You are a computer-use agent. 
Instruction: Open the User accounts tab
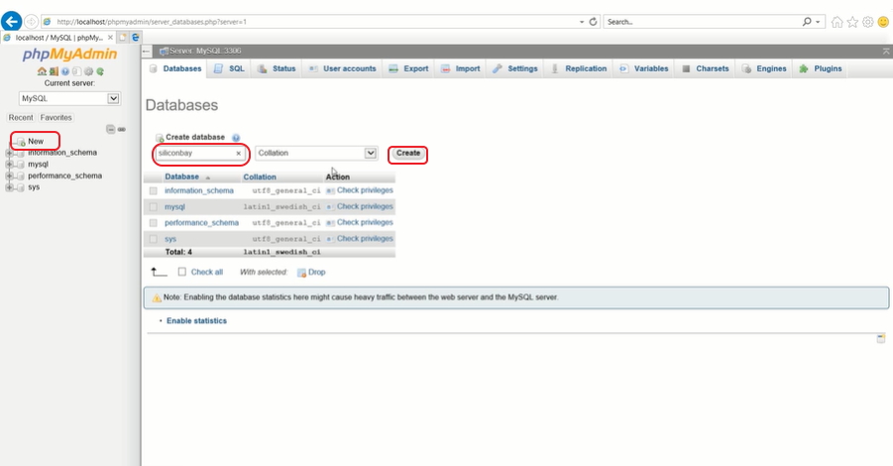click(342, 68)
